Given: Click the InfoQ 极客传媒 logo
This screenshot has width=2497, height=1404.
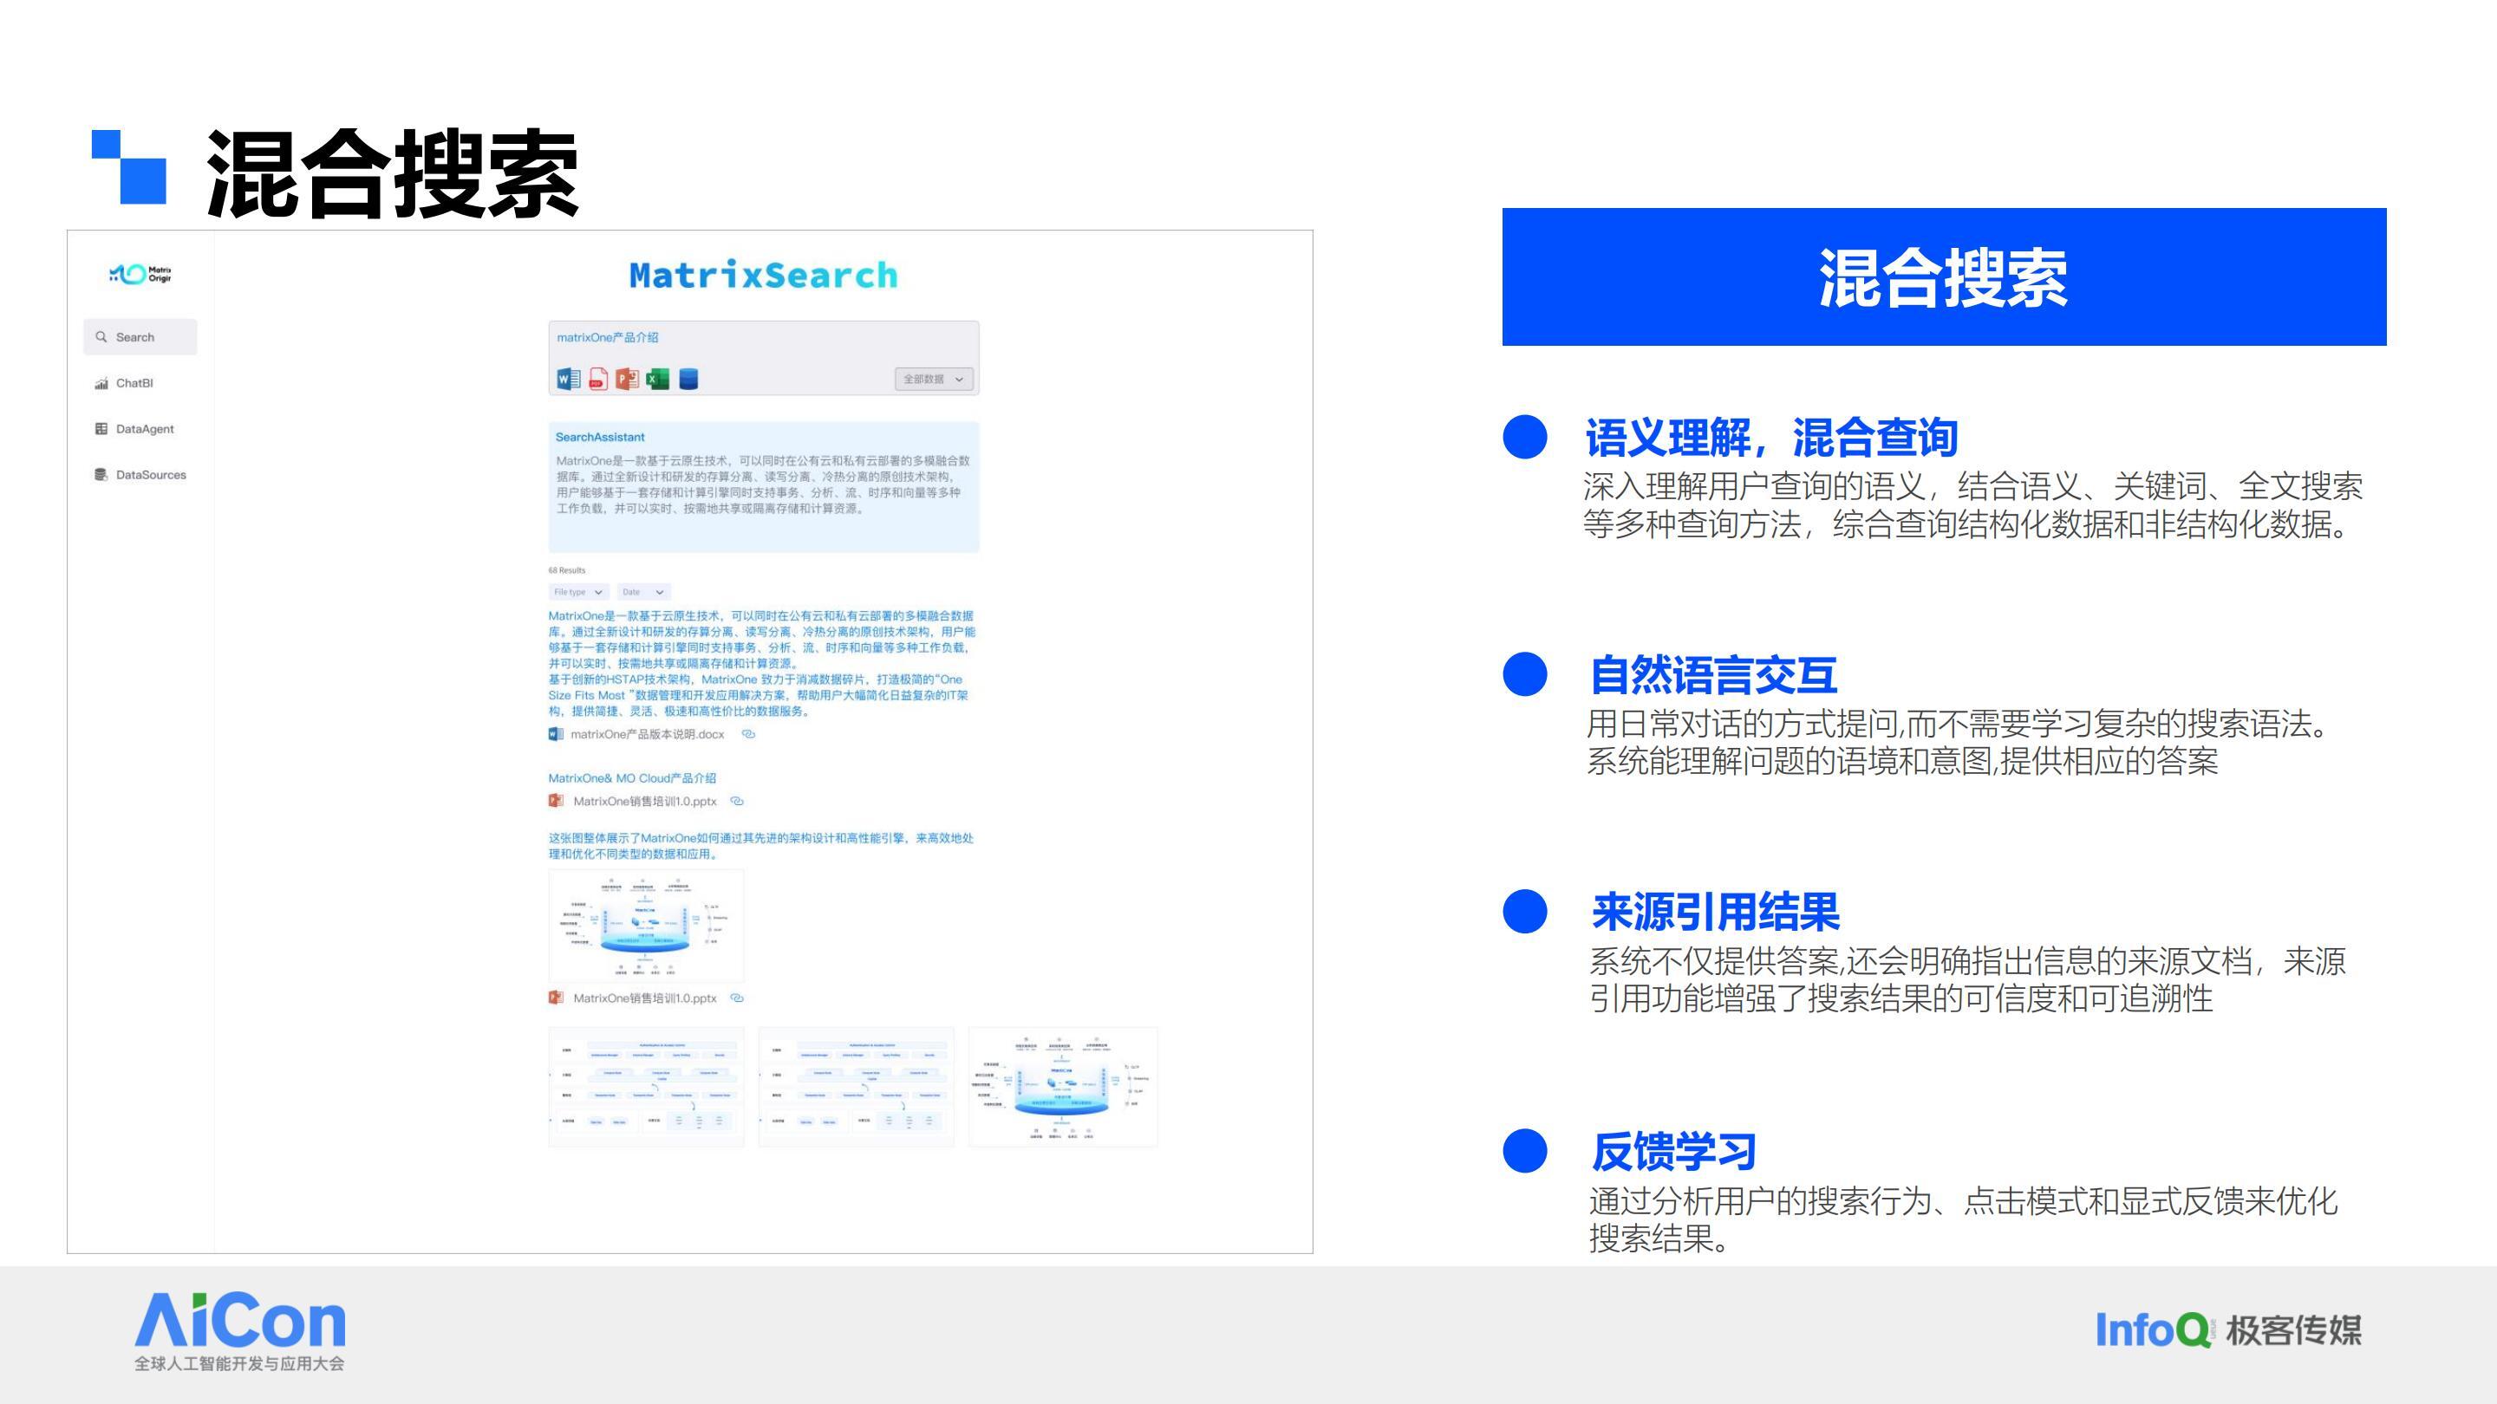Looking at the screenshot, I should (2228, 1330).
